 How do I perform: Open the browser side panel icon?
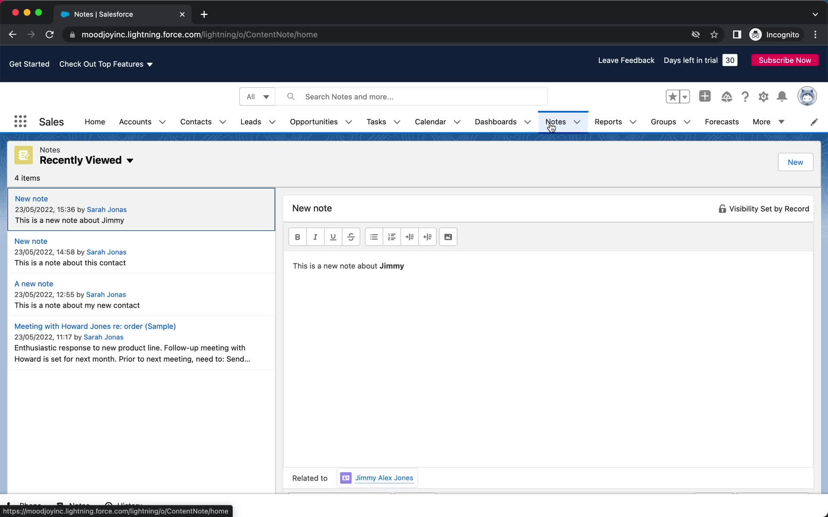pyautogui.click(x=737, y=34)
